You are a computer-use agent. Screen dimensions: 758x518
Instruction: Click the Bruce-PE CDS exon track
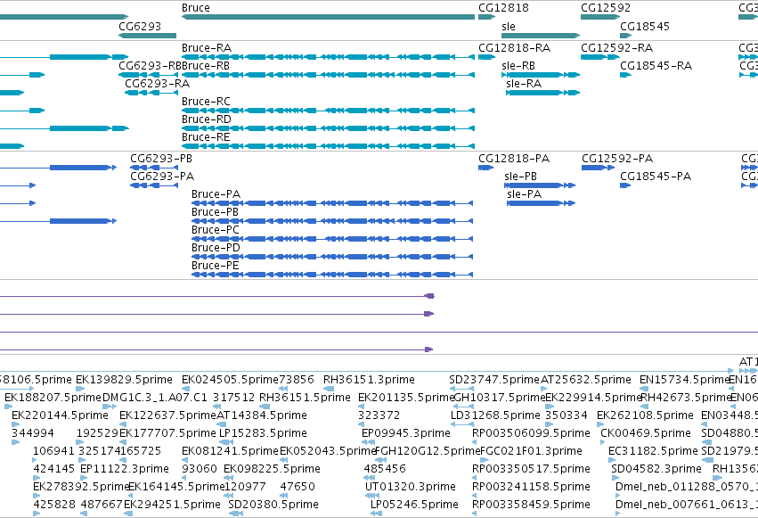(332, 275)
